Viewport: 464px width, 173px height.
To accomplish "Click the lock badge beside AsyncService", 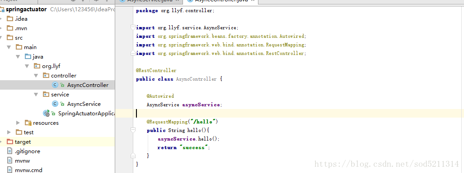I will [62, 104].
